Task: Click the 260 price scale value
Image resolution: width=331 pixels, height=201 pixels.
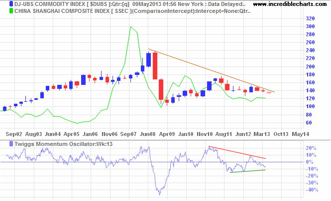Action: coord(310,42)
